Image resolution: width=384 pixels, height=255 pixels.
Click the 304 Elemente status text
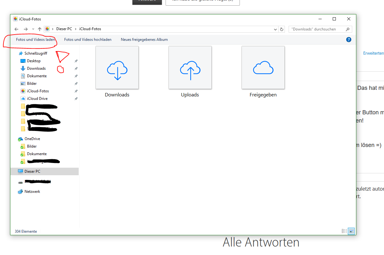click(26, 231)
